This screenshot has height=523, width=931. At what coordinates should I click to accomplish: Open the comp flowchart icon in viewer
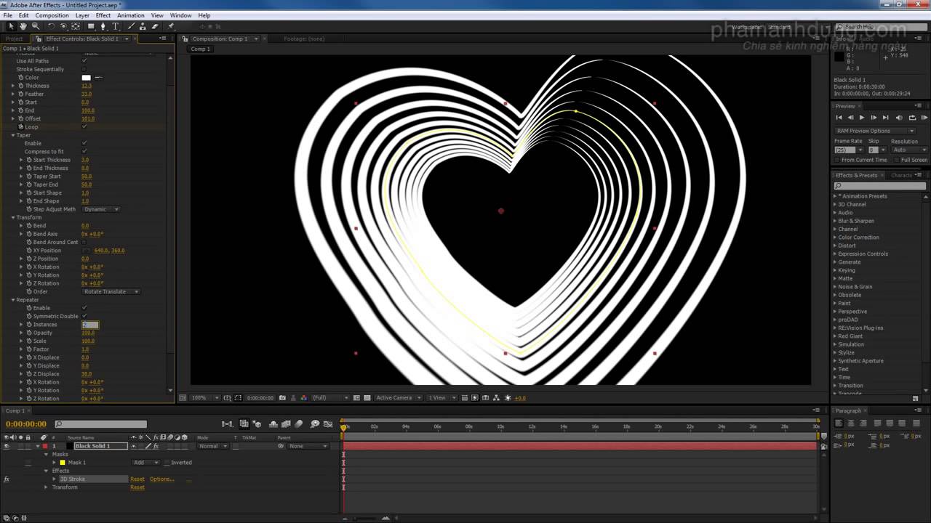pyautogui.click(x=497, y=398)
